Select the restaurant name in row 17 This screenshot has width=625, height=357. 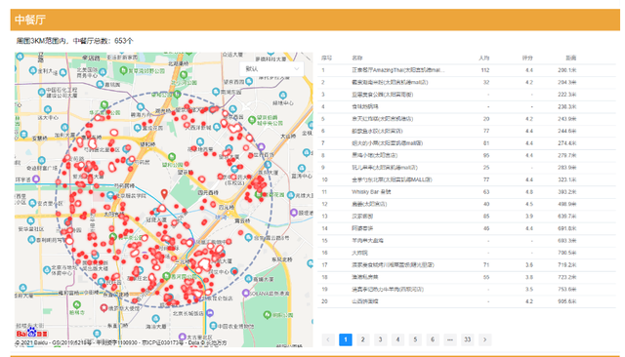[x=393, y=265]
